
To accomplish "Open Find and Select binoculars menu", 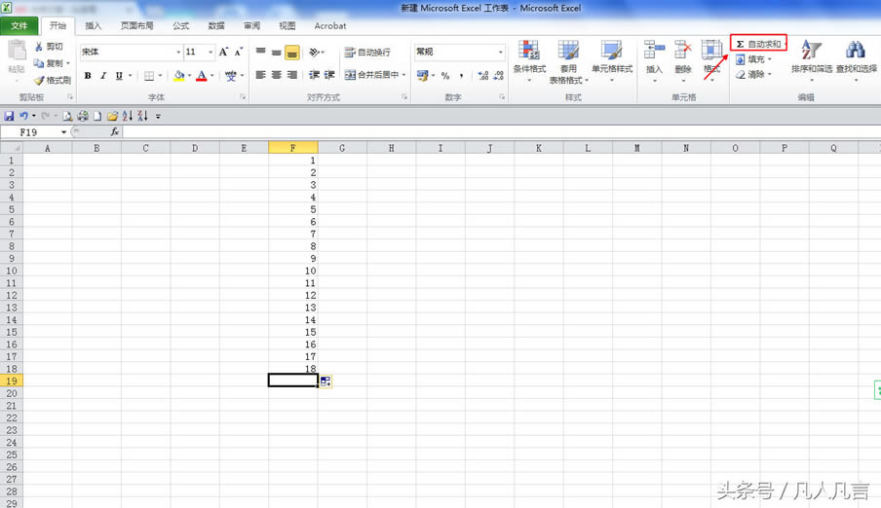I will pos(857,60).
